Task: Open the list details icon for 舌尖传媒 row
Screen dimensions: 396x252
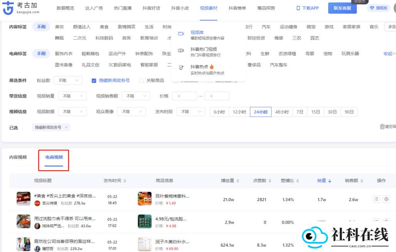Action: click(x=376, y=199)
